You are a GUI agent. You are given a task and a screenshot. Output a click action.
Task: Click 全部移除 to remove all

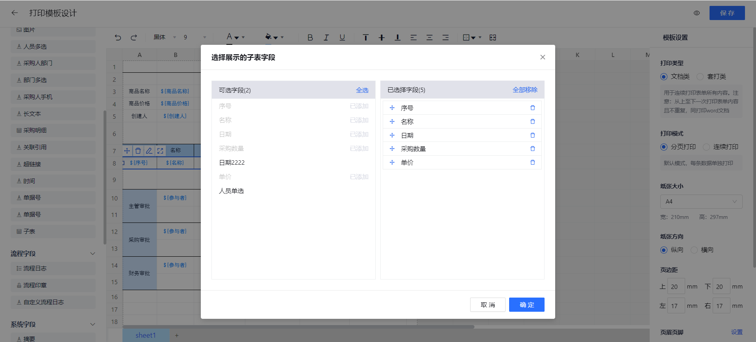pos(525,90)
